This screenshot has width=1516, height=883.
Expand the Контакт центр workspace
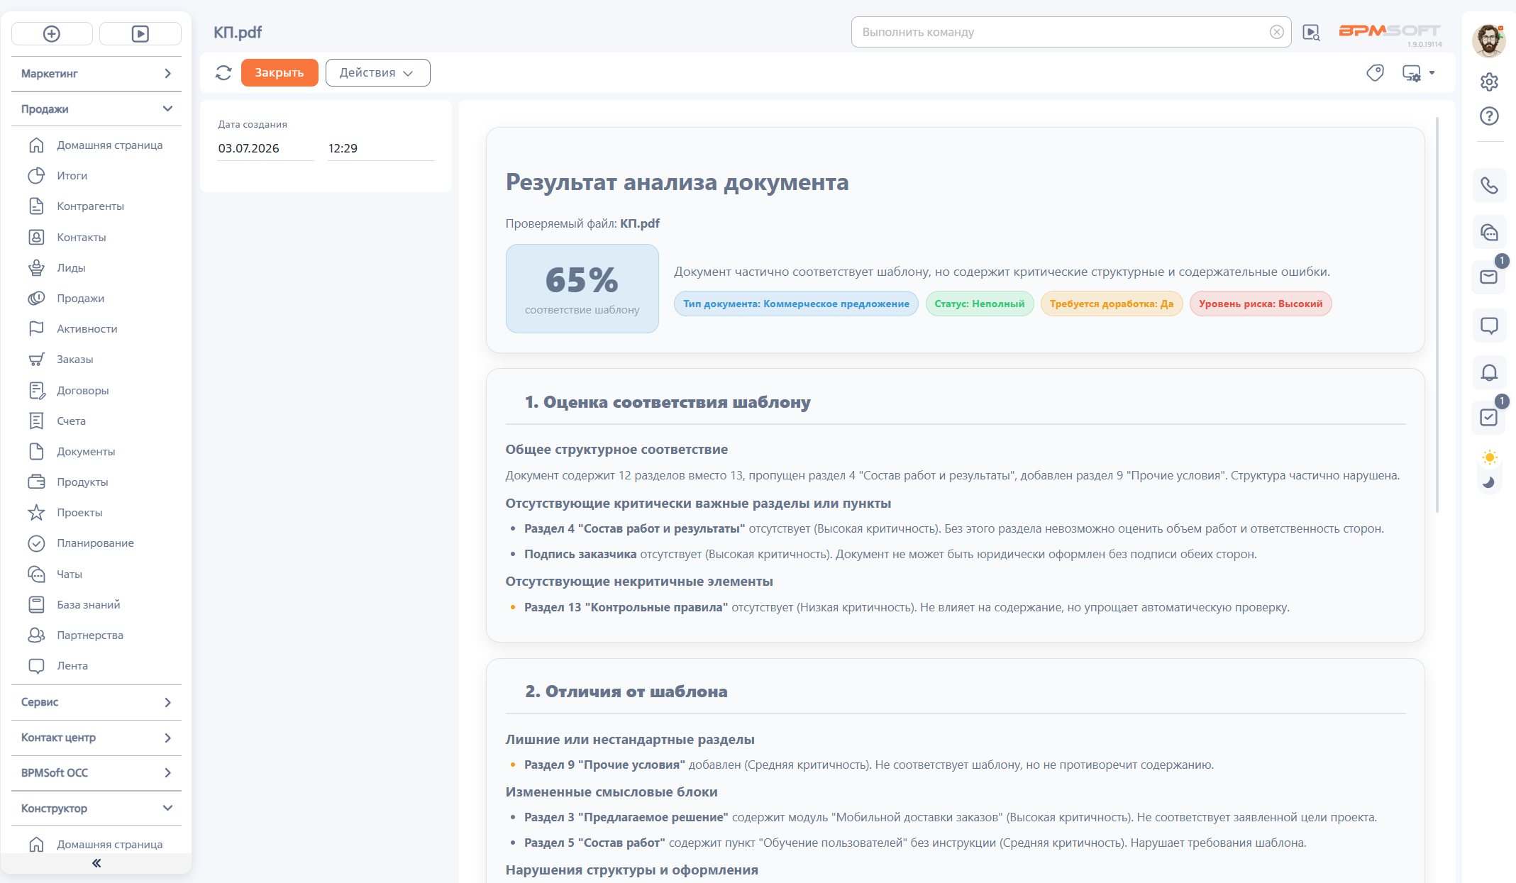pyautogui.click(x=96, y=738)
